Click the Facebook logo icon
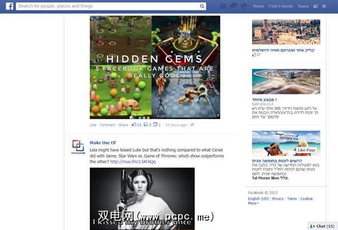This screenshot has height=230, width=338. [10, 6]
